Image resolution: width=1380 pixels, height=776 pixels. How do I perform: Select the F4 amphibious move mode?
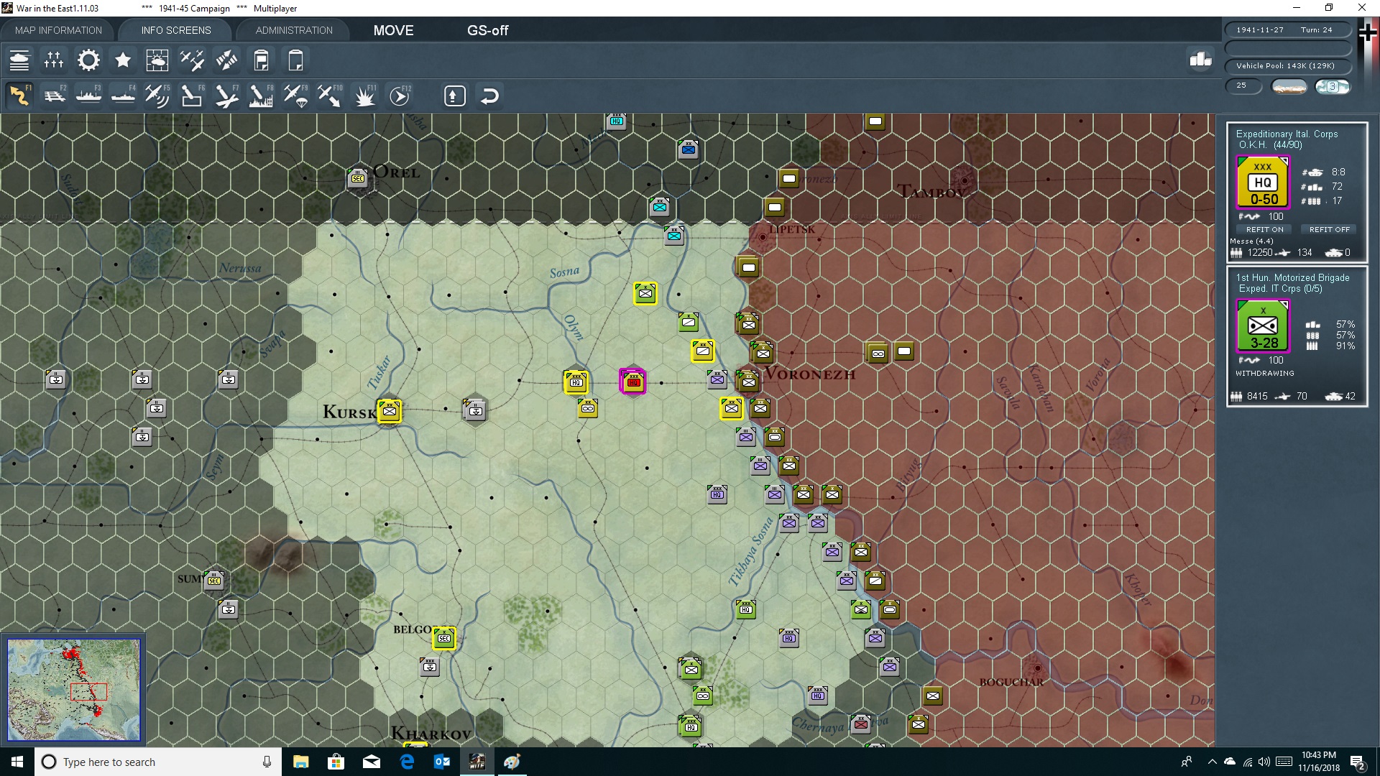click(x=123, y=96)
